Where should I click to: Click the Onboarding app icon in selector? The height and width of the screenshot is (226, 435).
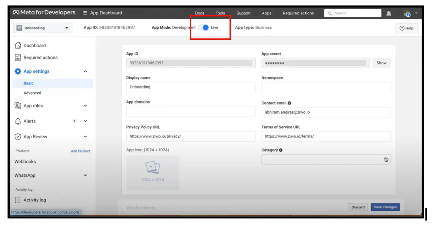19,28
